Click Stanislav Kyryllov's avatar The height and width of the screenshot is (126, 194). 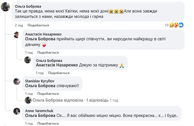pos(17,81)
